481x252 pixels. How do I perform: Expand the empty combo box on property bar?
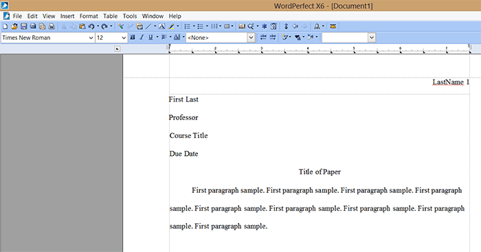tap(372, 38)
